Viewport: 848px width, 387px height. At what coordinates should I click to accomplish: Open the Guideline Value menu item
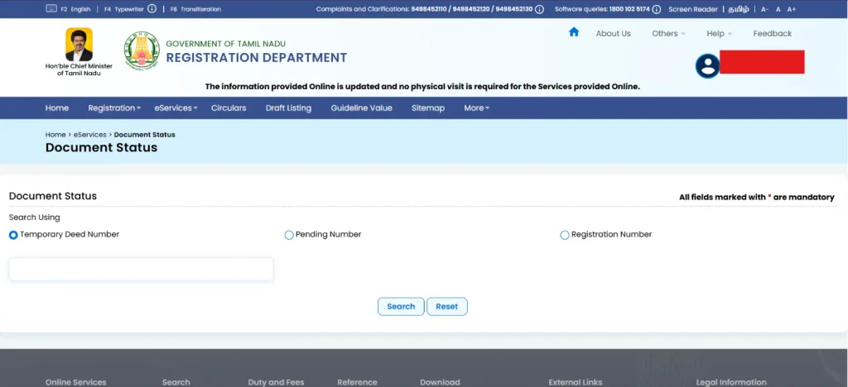[361, 108]
